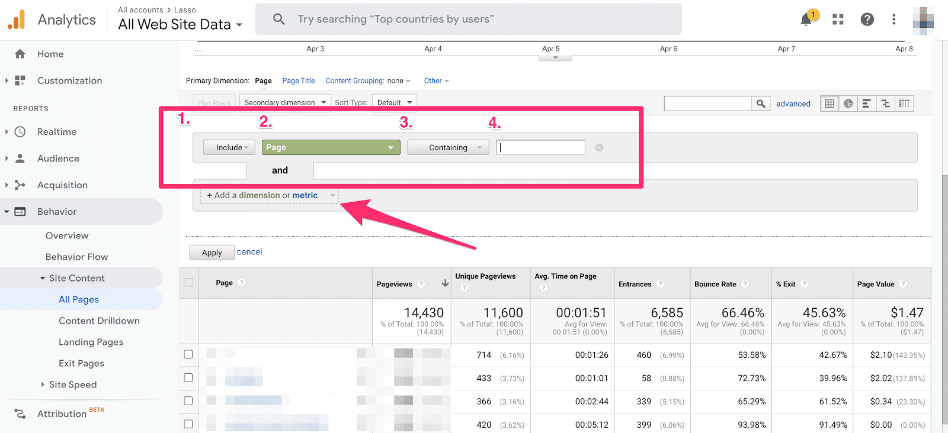
Task: Switch to Performance bar view
Action: click(x=866, y=104)
